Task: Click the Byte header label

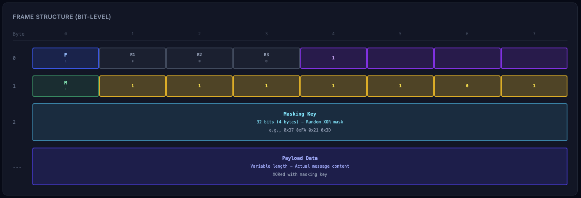Action: tap(18, 34)
